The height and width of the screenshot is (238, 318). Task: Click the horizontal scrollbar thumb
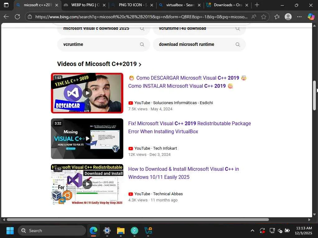[138, 220]
